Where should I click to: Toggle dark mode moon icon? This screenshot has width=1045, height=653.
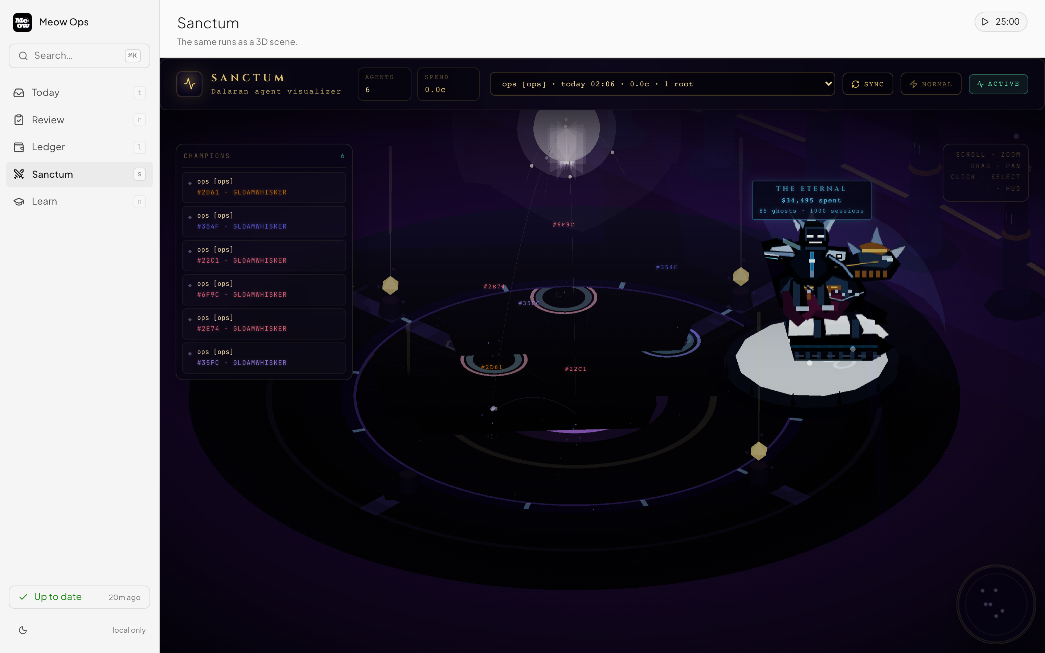coord(23,630)
